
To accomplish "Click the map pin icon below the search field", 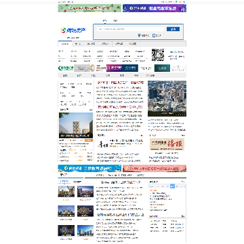I will pyautogui.click(x=139, y=35).
